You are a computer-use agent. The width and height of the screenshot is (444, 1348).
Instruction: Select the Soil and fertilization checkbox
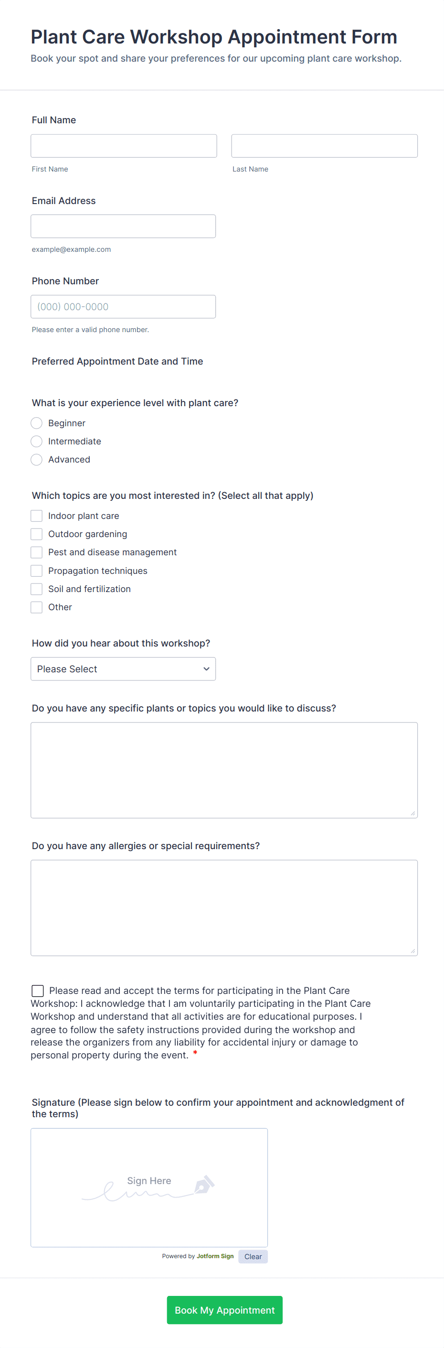(37, 589)
